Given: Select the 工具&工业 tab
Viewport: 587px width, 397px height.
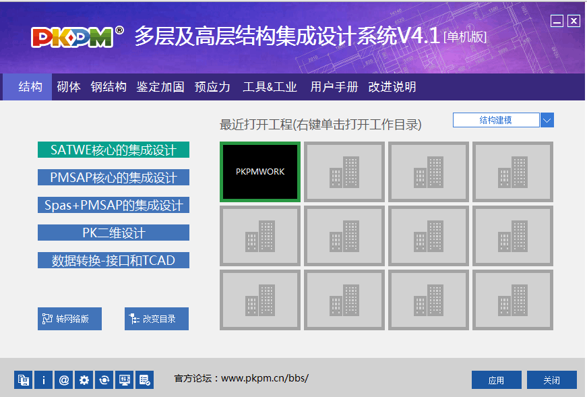Looking at the screenshot, I should click(x=270, y=87).
